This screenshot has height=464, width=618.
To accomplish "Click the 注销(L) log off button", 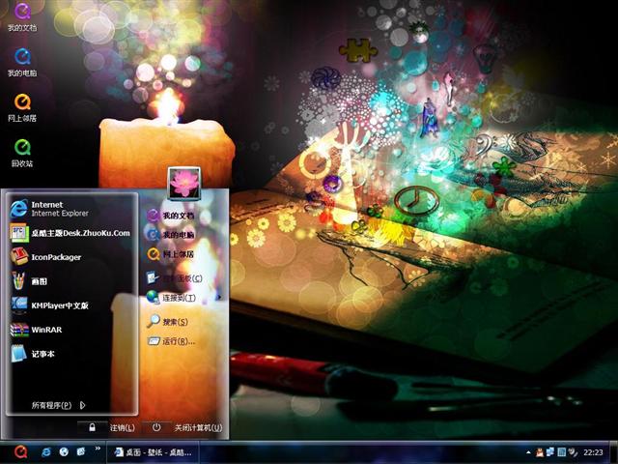I will pos(123,427).
